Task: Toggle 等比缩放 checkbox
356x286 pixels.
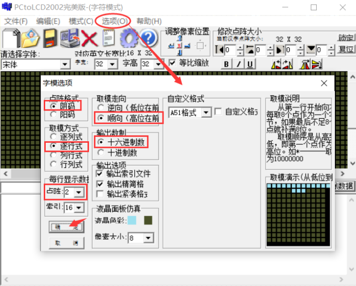Action: coord(172,63)
